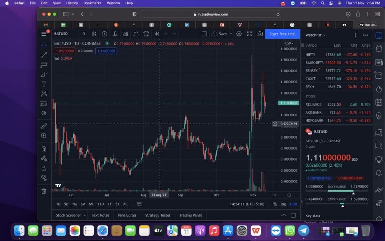
Task: Switch to the Strategy Tester tab
Action: [158, 215]
